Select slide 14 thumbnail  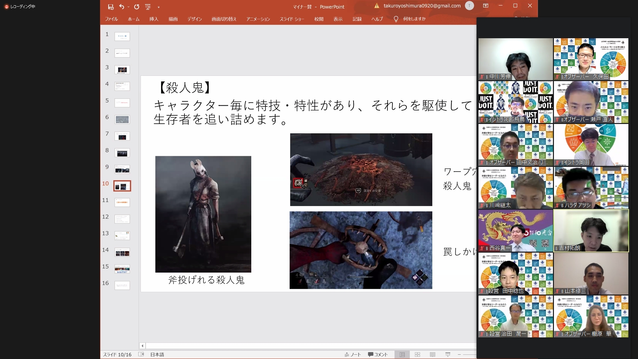pos(122,252)
